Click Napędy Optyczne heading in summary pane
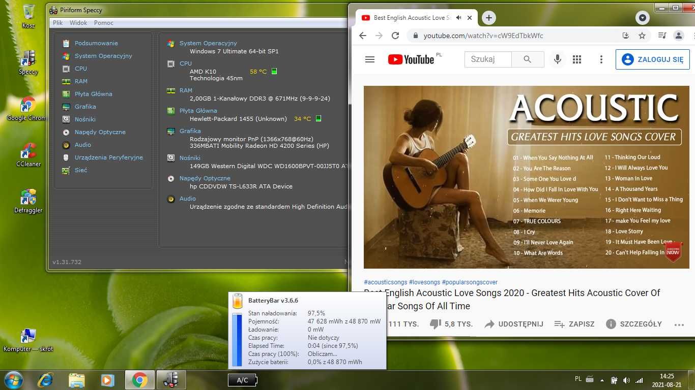The image size is (695, 390). point(205,178)
